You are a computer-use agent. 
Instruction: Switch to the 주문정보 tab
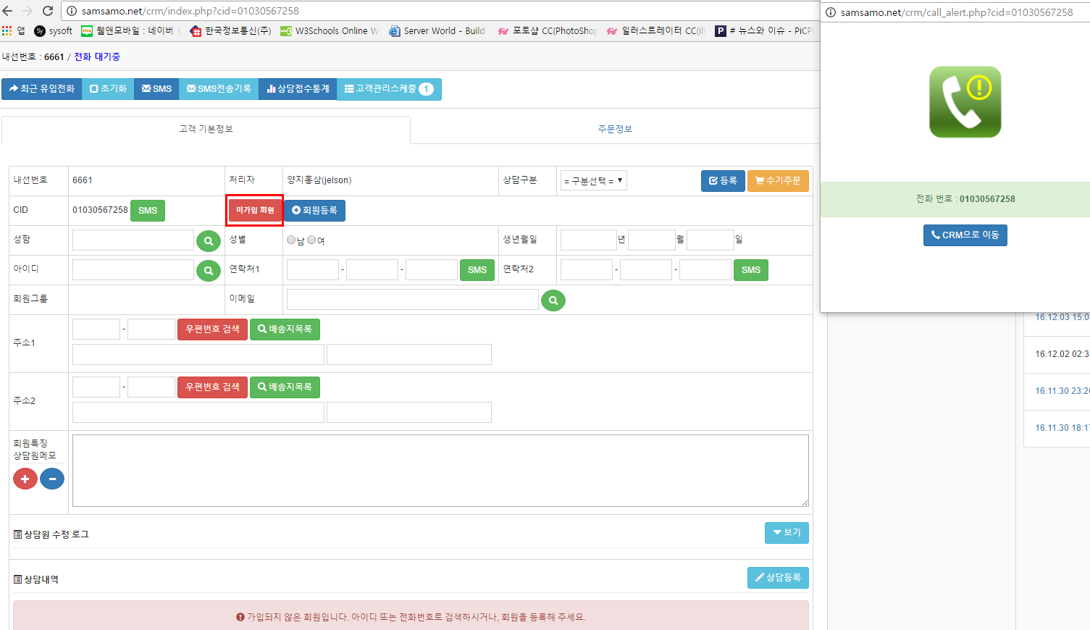pyautogui.click(x=614, y=129)
